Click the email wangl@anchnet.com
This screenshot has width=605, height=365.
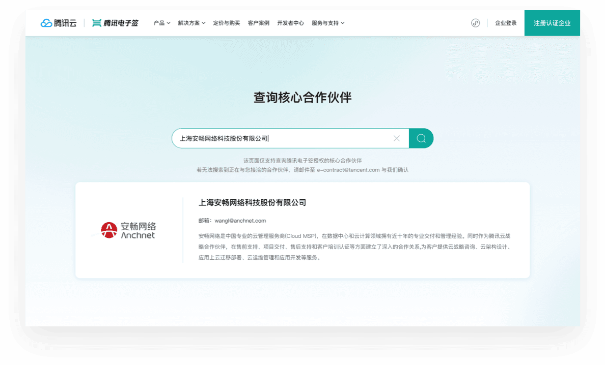(x=240, y=221)
